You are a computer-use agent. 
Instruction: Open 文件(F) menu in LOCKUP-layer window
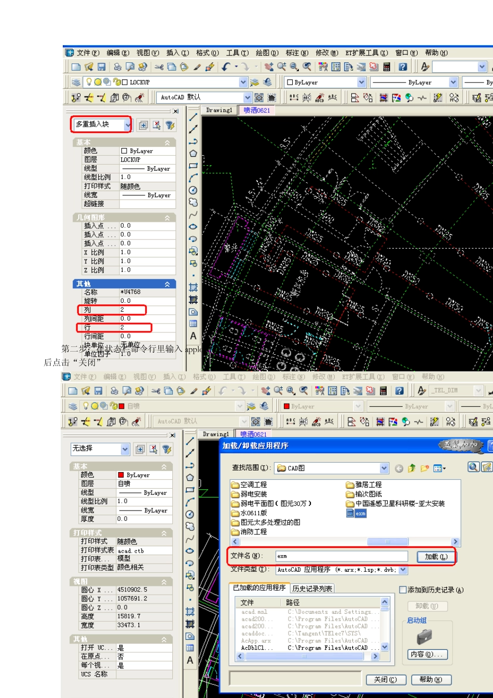(88, 52)
